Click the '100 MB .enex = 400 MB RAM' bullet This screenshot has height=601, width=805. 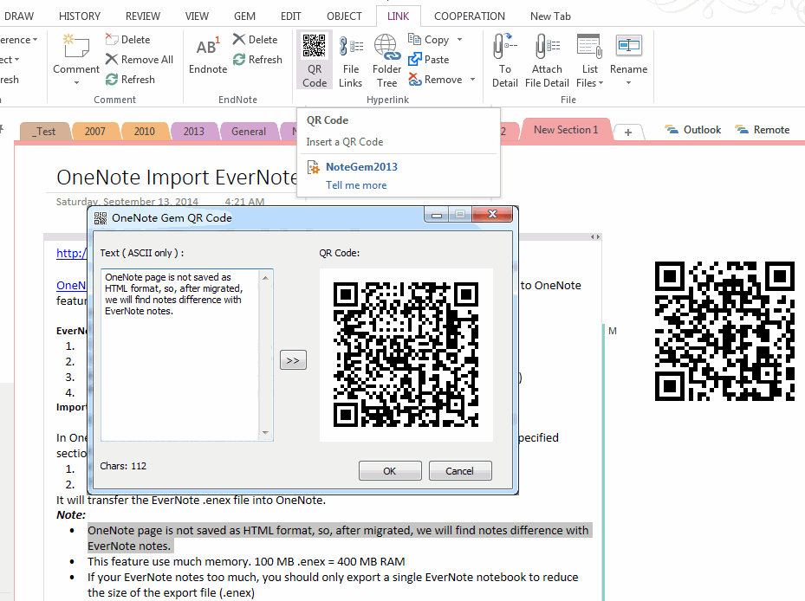246,561
